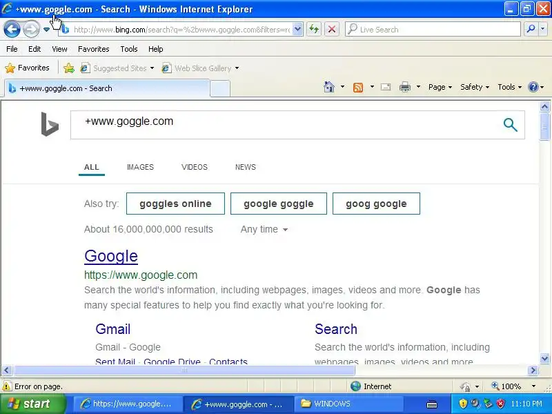Expand the feeds dropdown arrow
The height and width of the screenshot is (414, 552).
point(372,87)
